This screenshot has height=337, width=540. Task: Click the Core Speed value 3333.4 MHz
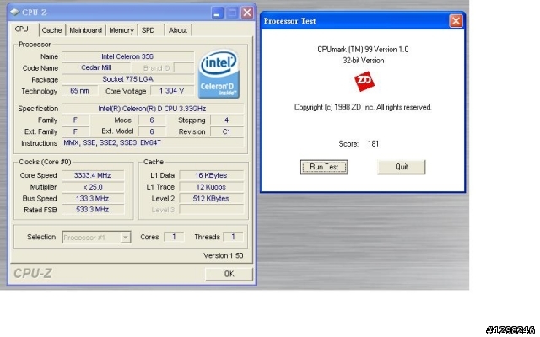93,175
